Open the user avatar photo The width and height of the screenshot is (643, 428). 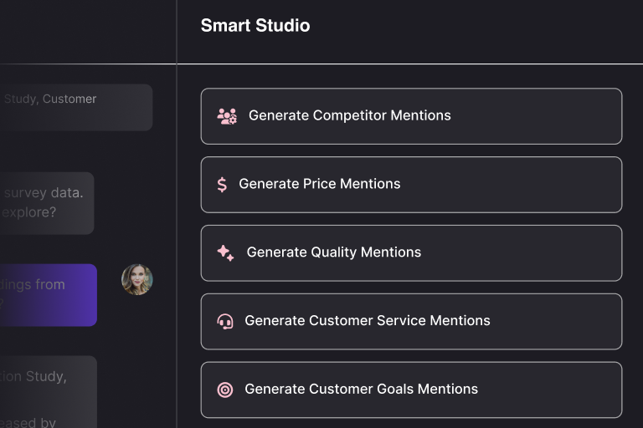pyautogui.click(x=137, y=279)
